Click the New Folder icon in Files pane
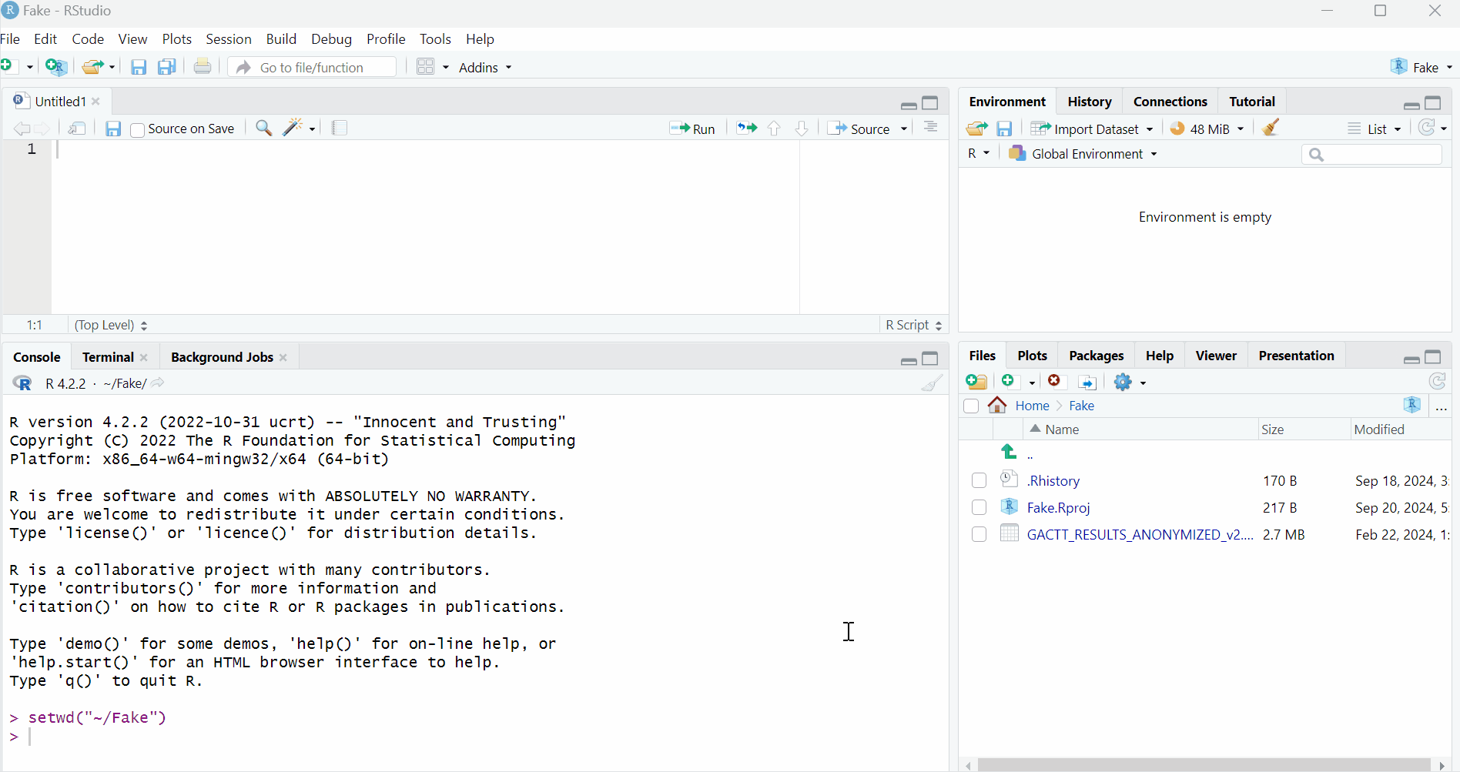1460x772 pixels. [977, 382]
